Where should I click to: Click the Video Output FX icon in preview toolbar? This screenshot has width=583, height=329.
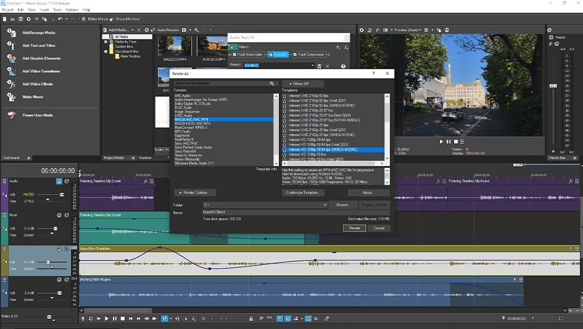coord(378,30)
